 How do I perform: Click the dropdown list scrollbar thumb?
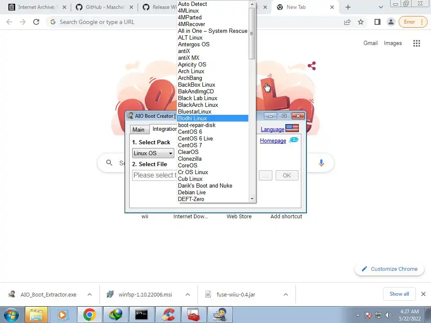pos(252,34)
